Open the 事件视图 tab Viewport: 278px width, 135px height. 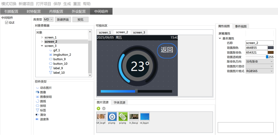241,26
